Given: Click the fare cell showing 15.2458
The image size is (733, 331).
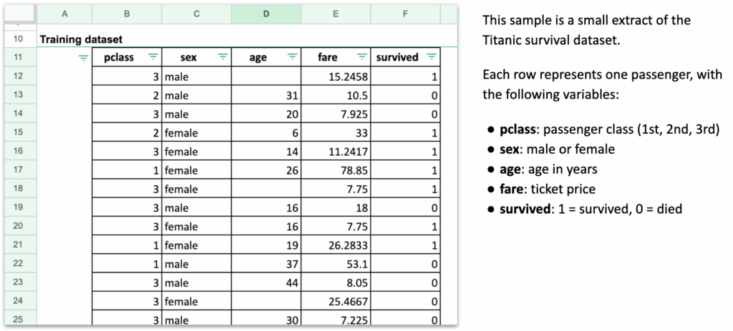Looking at the screenshot, I should pos(336,76).
